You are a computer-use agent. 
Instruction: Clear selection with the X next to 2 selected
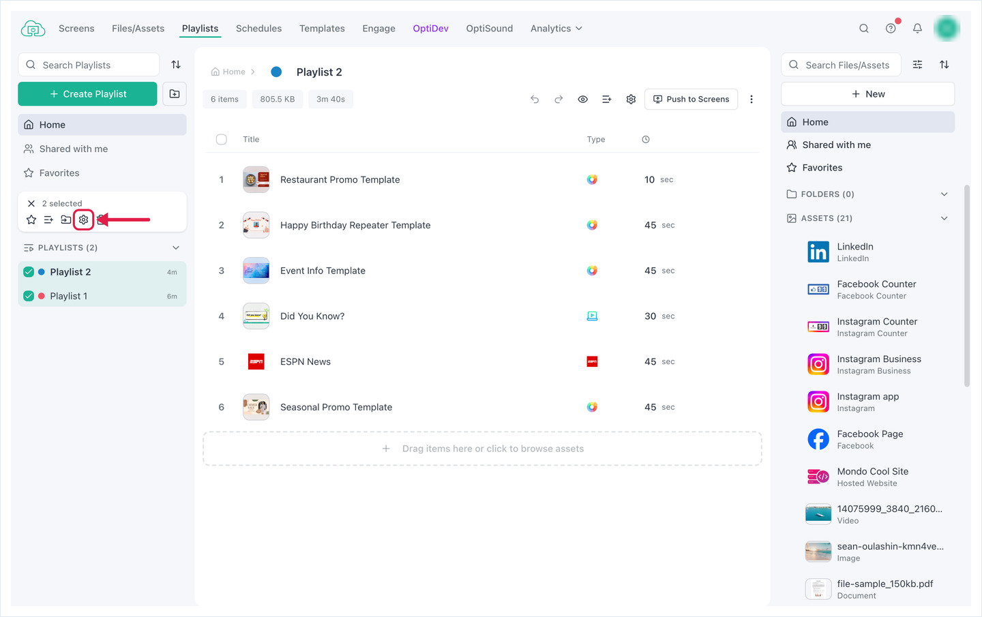[x=31, y=203]
